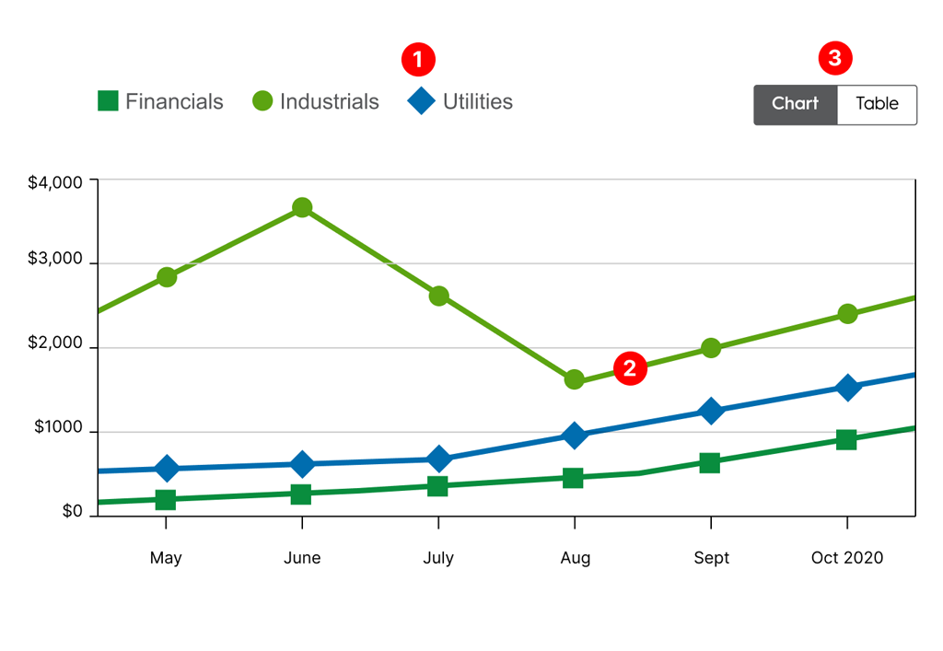Screen dimensions: 943x651
Task: Click the green circle Industrials legend icon
Action: [x=262, y=101]
